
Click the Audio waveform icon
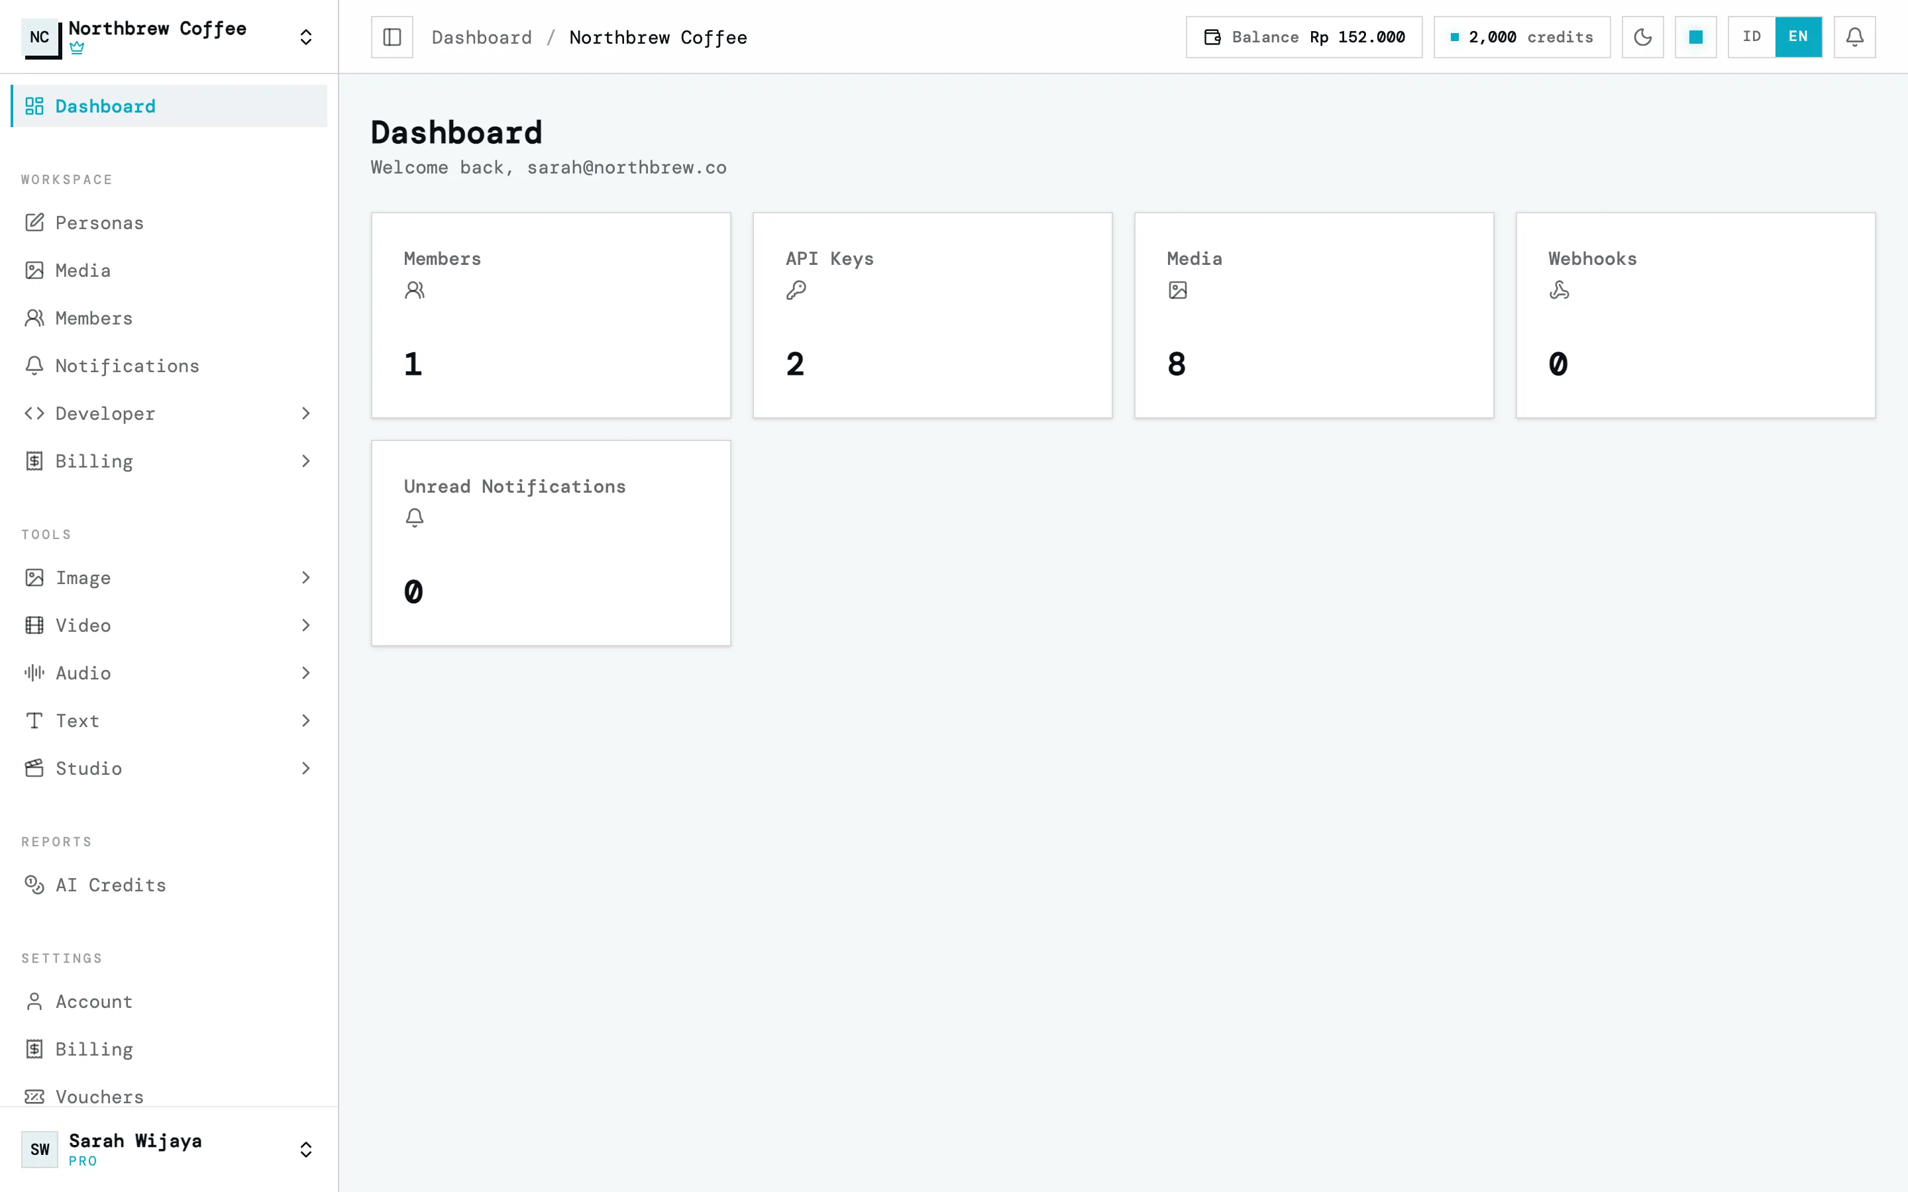click(x=34, y=672)
